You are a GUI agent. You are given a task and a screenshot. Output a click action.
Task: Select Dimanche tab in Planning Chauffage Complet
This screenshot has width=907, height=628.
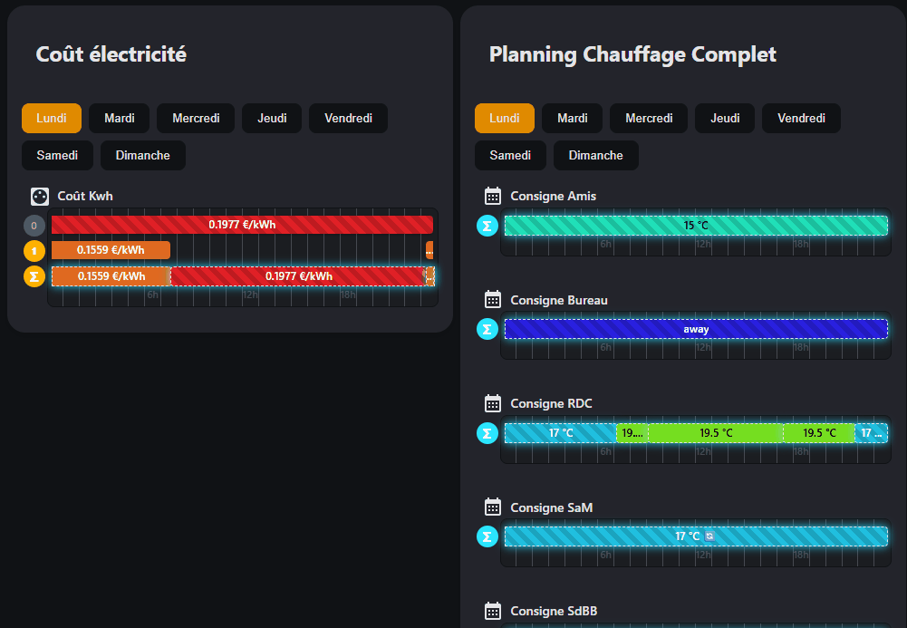[595, 155]
